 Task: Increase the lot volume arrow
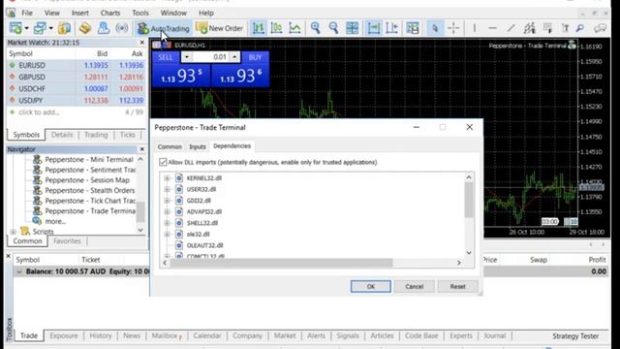click(x=234, y=57)
